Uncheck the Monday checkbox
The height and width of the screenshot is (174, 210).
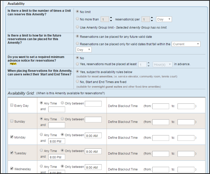pyautogui.click(x=12, y=137)
